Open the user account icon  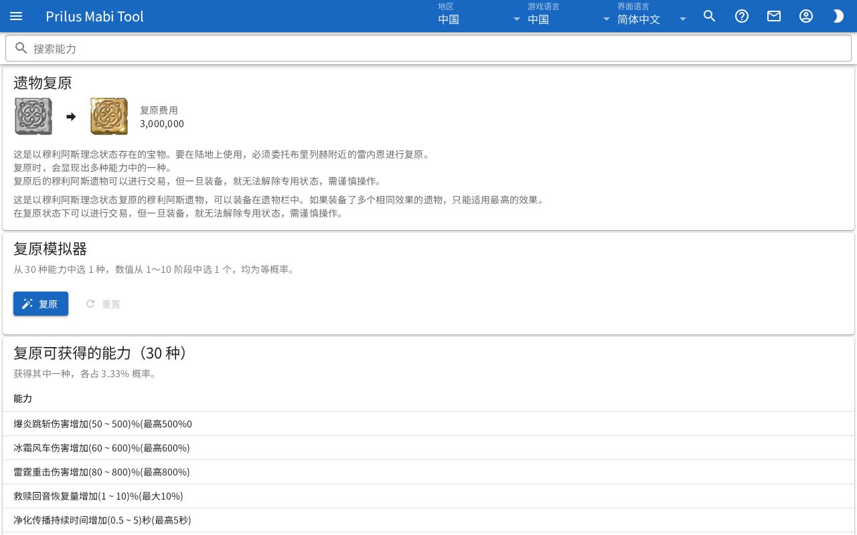(806, 16)
